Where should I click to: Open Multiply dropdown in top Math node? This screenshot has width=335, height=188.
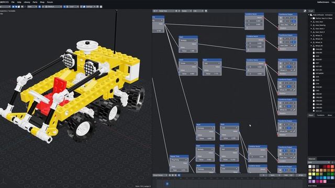pos(188,41)
